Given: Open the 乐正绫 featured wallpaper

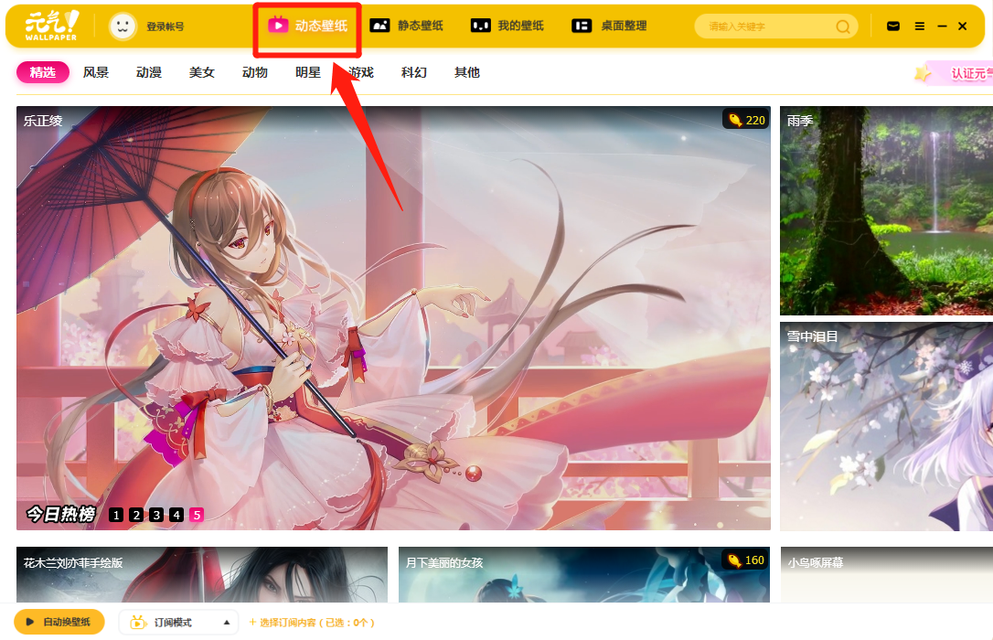Looking at the screenshot, I should [x=393, y=318].
